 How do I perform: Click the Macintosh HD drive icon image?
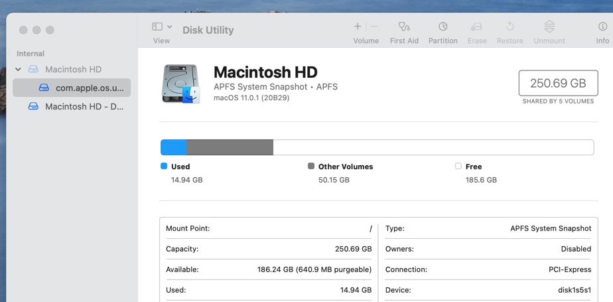coord(181,84)
